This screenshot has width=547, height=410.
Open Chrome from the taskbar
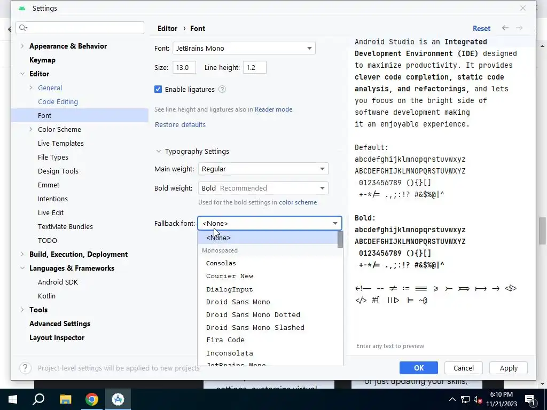tap(92, 399)
